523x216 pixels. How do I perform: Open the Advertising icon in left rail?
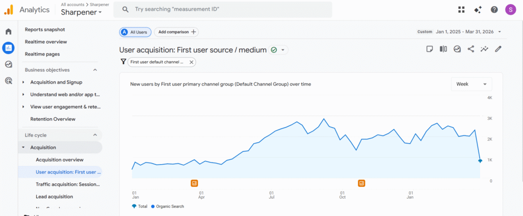[8, 80]
